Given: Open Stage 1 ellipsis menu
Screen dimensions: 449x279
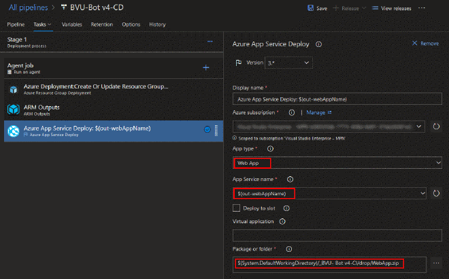Looking at the screenshot, I should pos(210,42).
